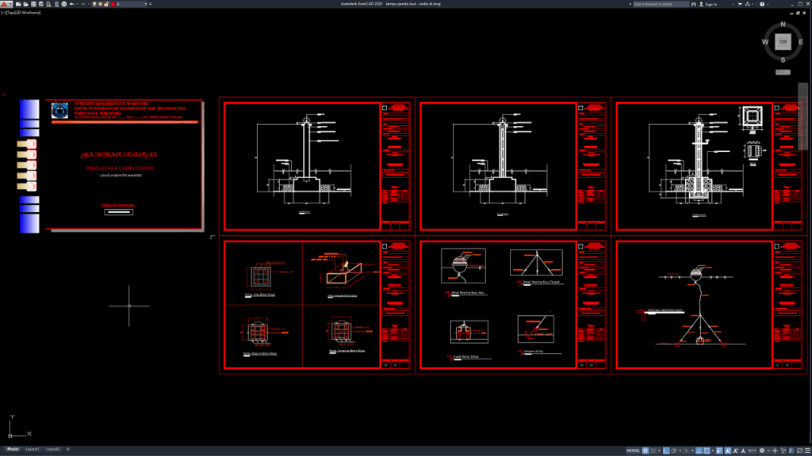Click Undo in the Quick Access toolbar

click(71, 6)
